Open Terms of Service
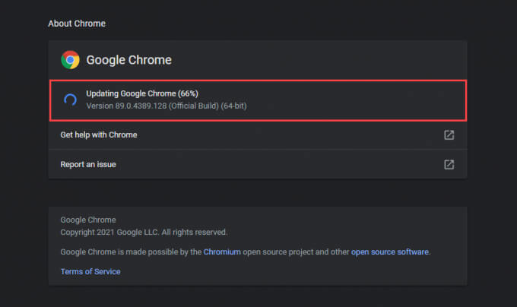 [x=90, y=271]
